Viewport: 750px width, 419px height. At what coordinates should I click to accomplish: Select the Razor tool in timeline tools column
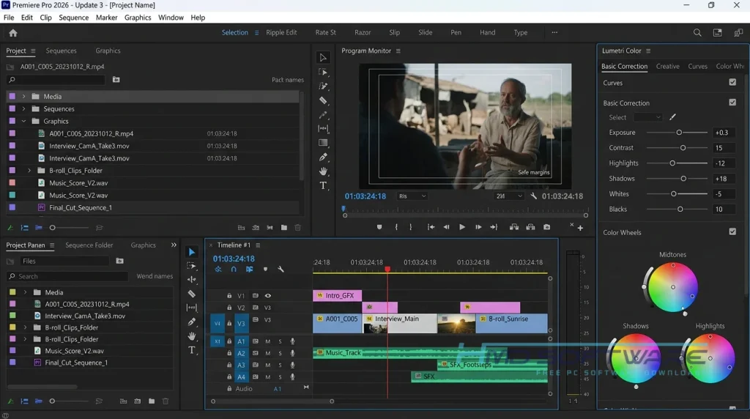tap(192, 294)
